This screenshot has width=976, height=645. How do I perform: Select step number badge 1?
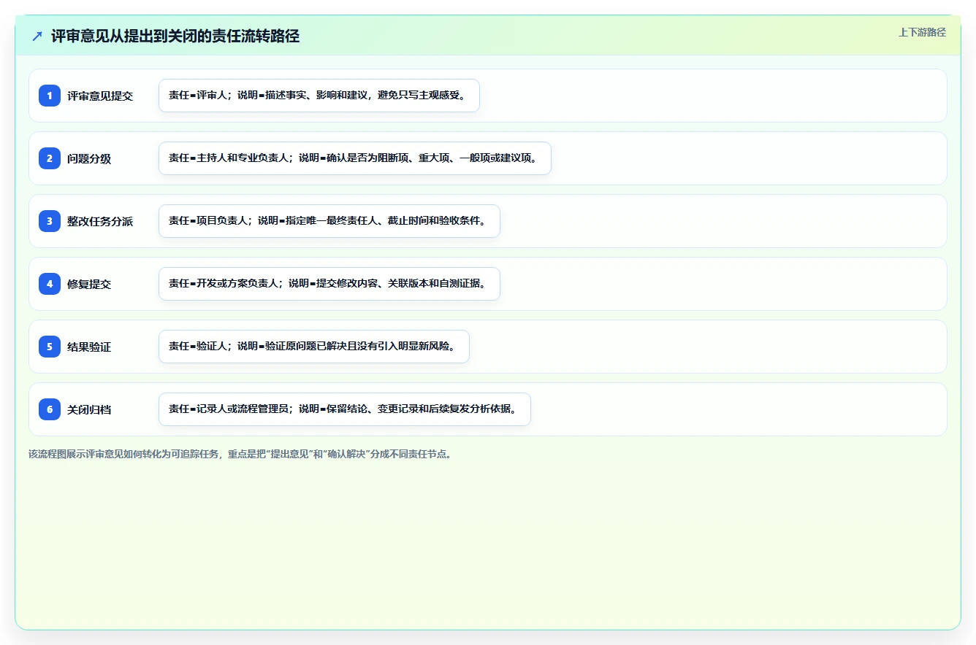tap(50, 96)
